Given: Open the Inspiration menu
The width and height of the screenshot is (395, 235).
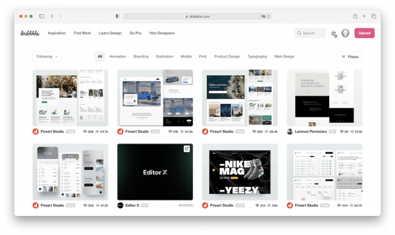Looking at the screenshot, I should (x=57, y=33).
